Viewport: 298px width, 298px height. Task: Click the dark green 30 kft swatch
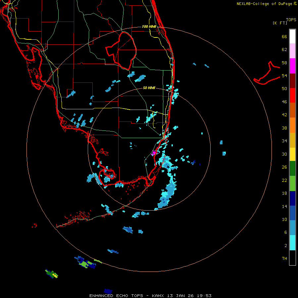[x=292, y=169]
